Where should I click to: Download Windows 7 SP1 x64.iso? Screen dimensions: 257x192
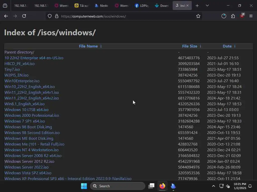point(25,121)
